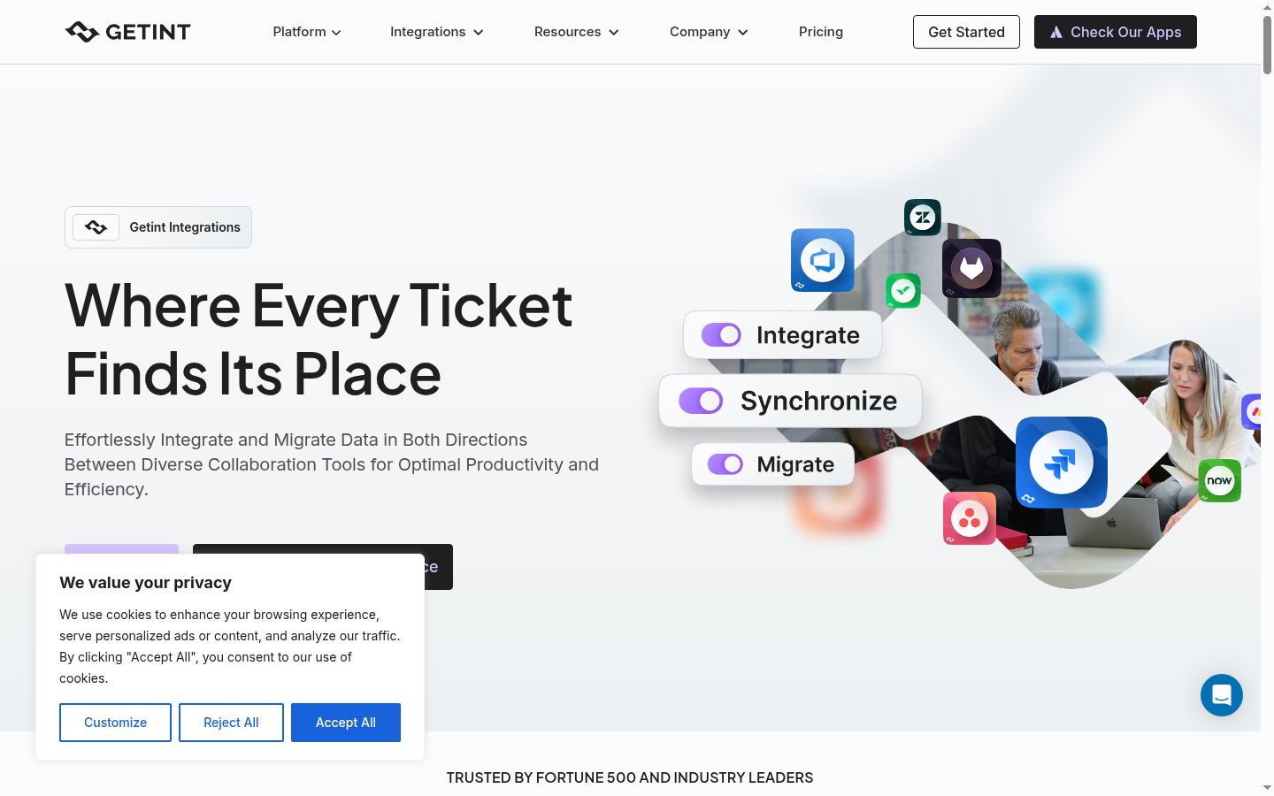Expand the Resources menu chevron
Viewport: 1274px width, 796px height.
(x=614, y=33)
